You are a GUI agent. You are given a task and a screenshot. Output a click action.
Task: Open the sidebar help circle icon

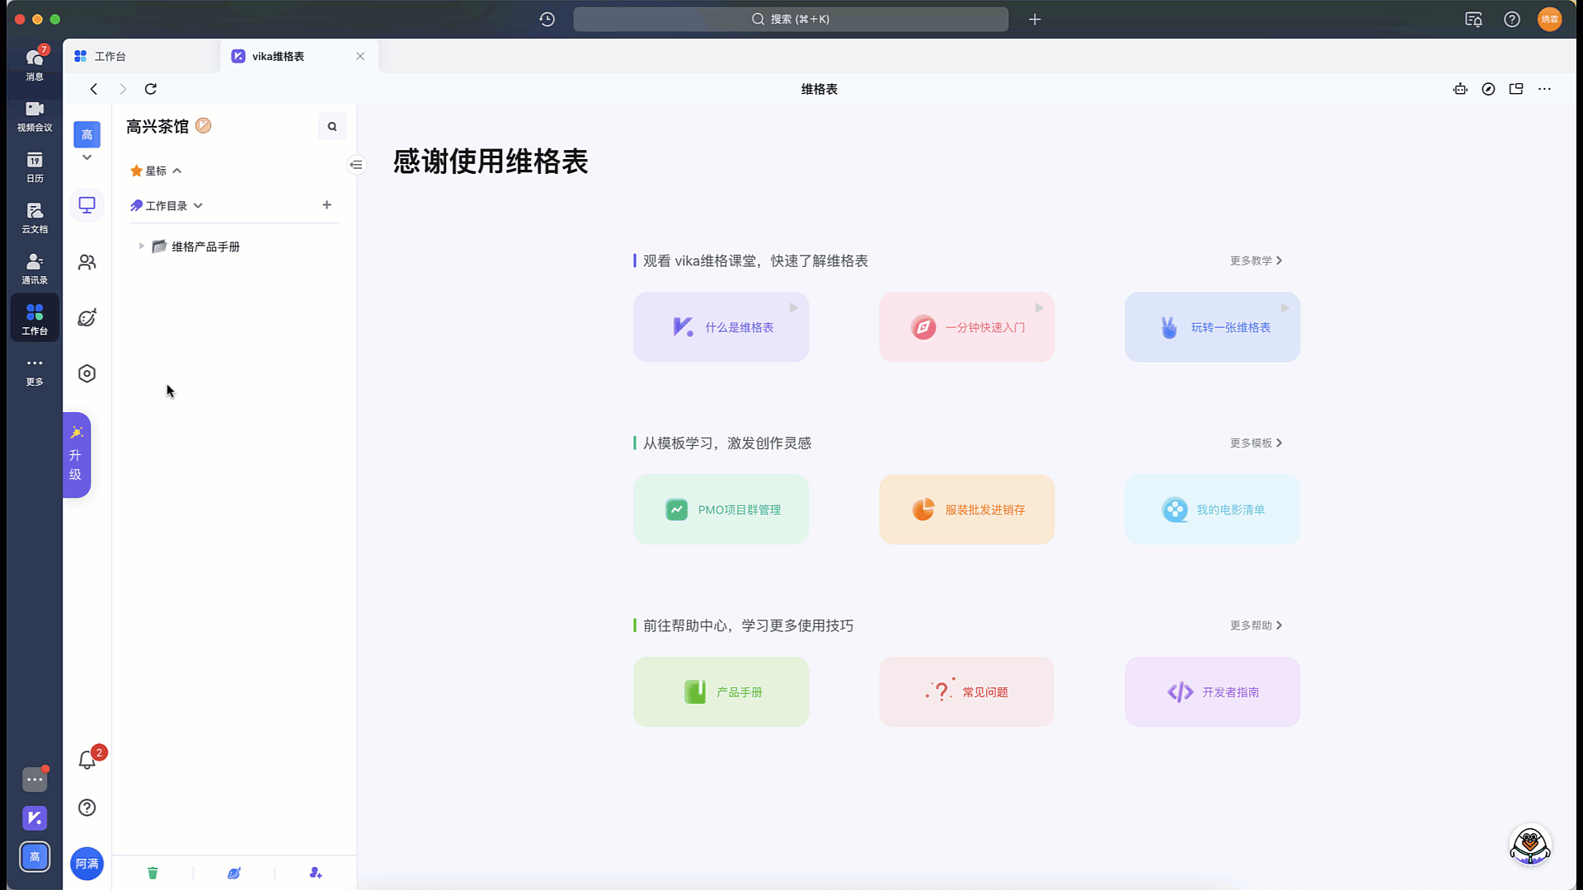[87, 808]
